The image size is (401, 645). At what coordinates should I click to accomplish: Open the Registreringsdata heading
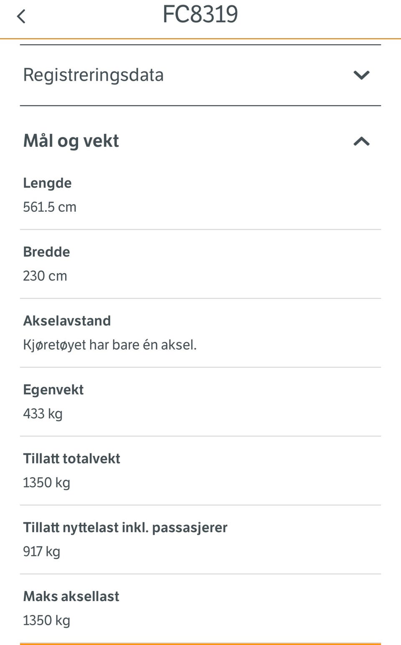(x=93, y=75)
